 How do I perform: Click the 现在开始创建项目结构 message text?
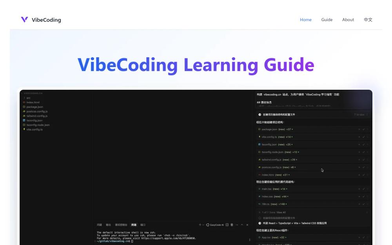270,122
